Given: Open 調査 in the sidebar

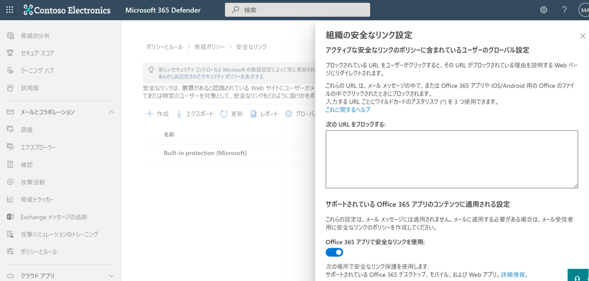Looking at the screenshot, I should pyautogui.click(x=27, y=130).
